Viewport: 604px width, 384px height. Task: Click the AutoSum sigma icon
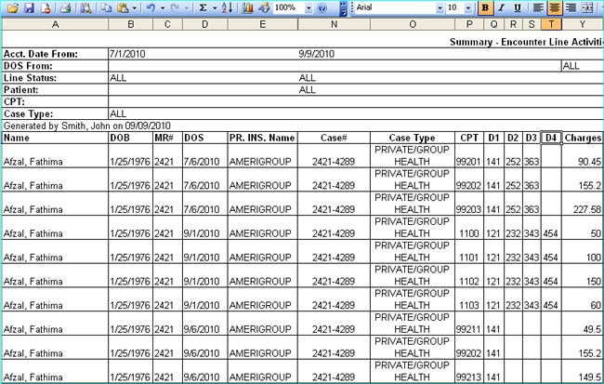(x=204, y=7)
